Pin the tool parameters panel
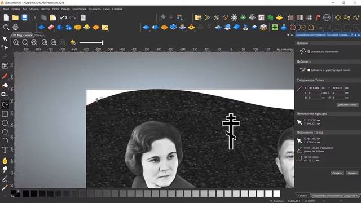 coord(355,35)
